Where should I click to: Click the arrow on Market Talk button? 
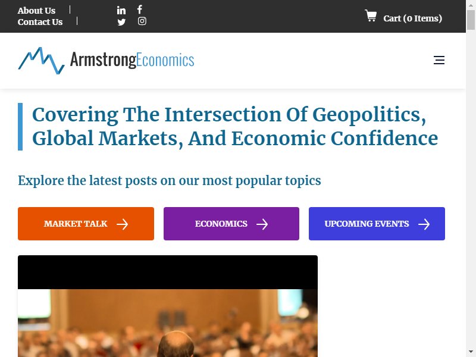[123, 224]
